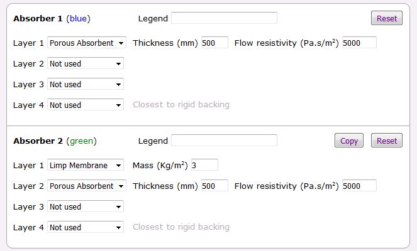Click Absorber 2 Thickness (mm) field
This screenshot has width=417, height=251.
(214, 186)
